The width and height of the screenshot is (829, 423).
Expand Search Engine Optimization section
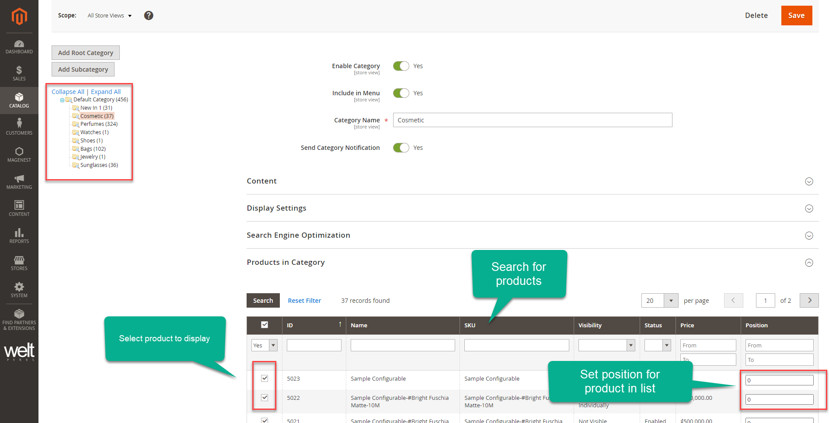pos(809,236)
